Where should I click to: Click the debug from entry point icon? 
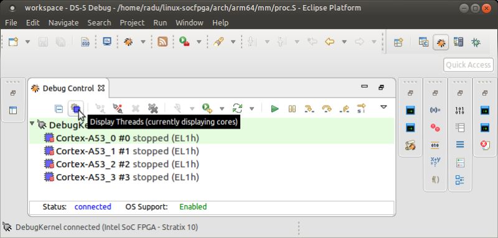207,109
